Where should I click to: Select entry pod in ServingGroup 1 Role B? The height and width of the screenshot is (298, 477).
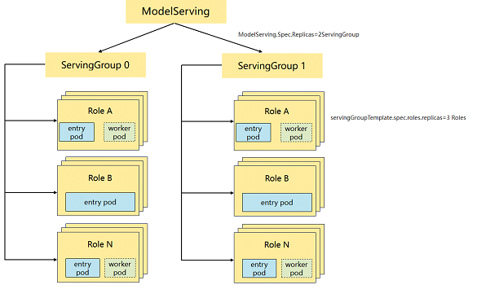point(277,203)
